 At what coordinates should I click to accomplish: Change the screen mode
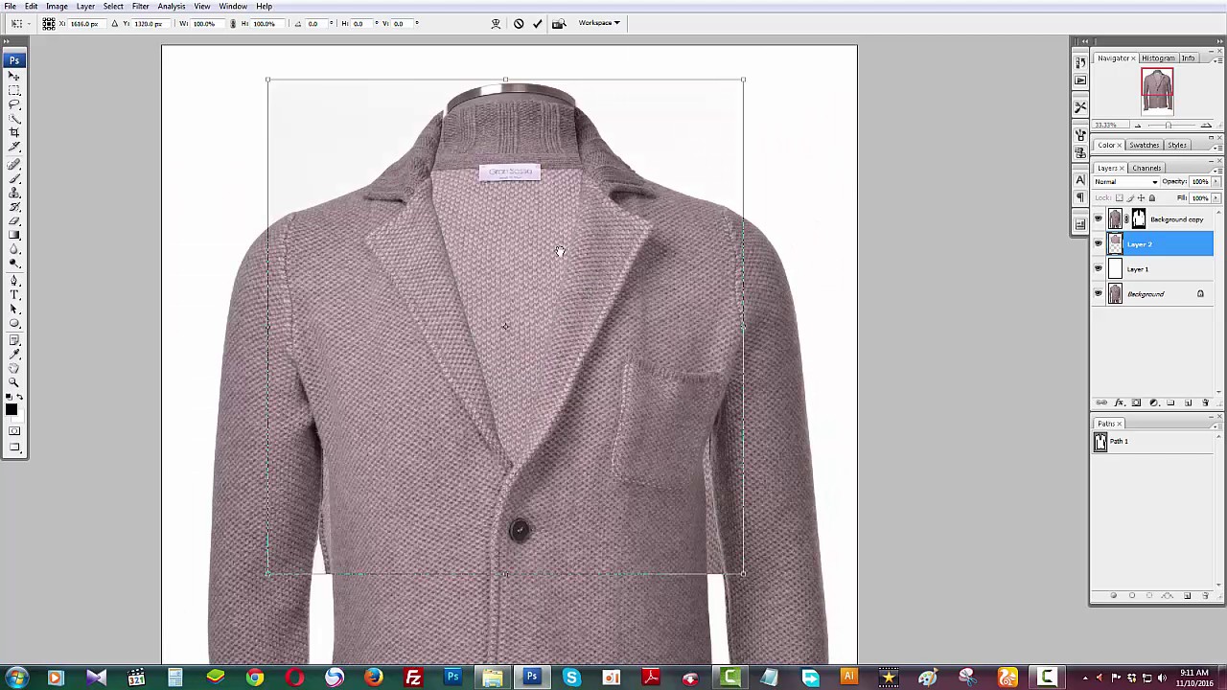14,447
